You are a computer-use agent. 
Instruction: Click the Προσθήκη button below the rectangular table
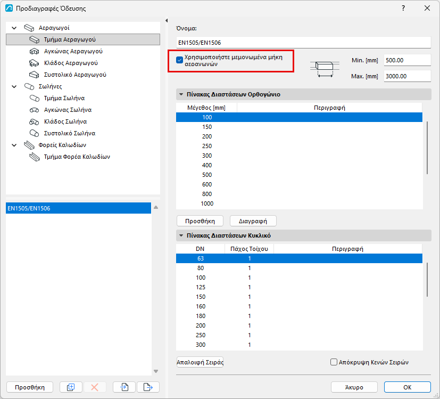click(x=200, y=221)
